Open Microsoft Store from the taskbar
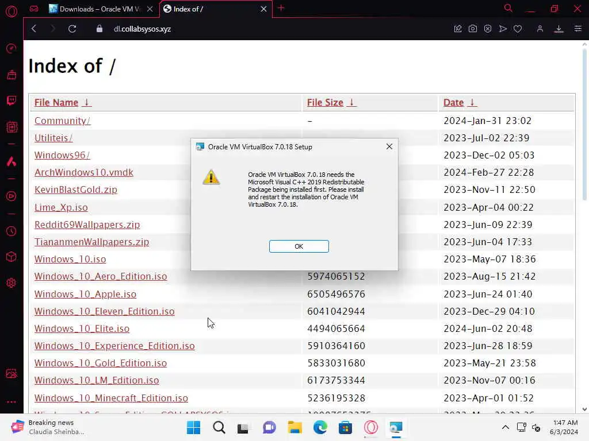This screenshot has height=441, width=589. click(x=345, y=427)
